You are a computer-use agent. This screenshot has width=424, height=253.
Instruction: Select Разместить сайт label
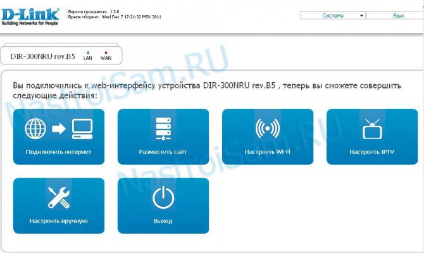163,152
